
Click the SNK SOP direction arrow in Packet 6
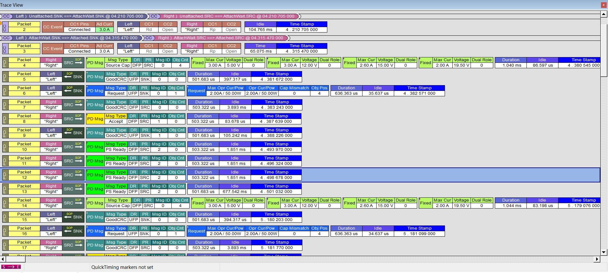[73, 91]
